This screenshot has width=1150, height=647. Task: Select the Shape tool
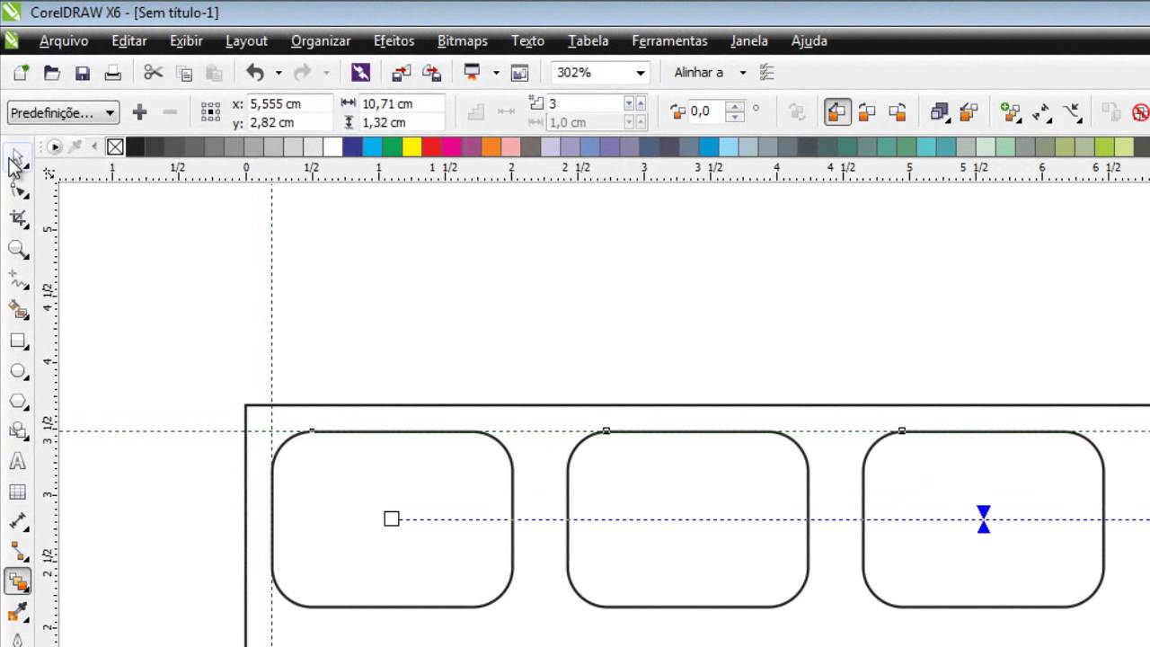(18, 189)
